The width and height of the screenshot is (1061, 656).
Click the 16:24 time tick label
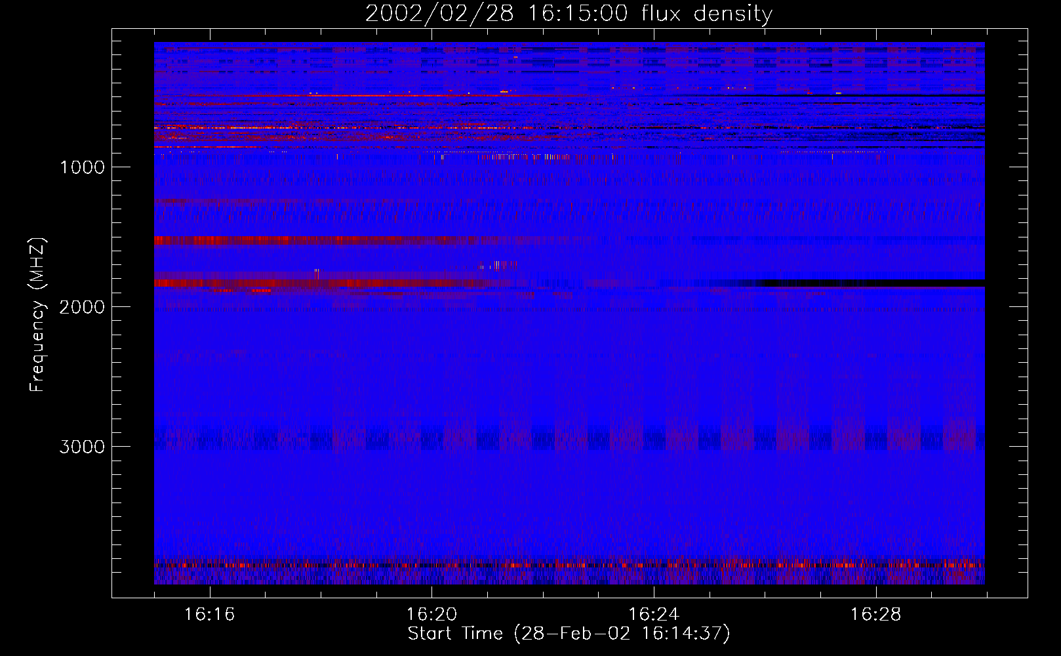(654, 615)
